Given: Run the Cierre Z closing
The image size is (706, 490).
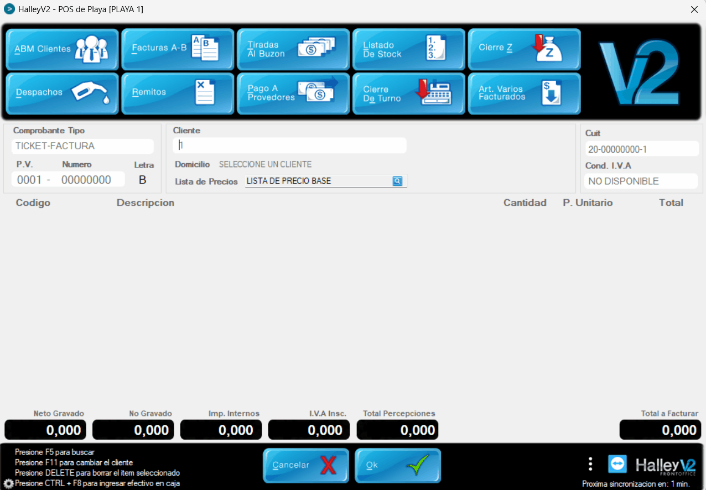Looking at the screenshot, I should coord(524,49).
